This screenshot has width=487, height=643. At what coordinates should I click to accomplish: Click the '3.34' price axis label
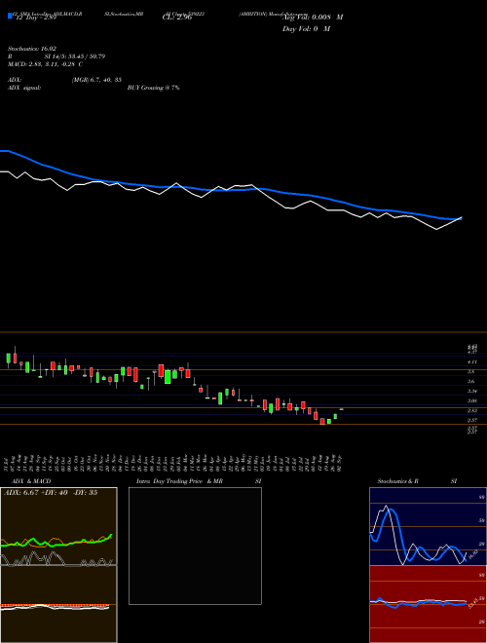click(x=471, y=392)
